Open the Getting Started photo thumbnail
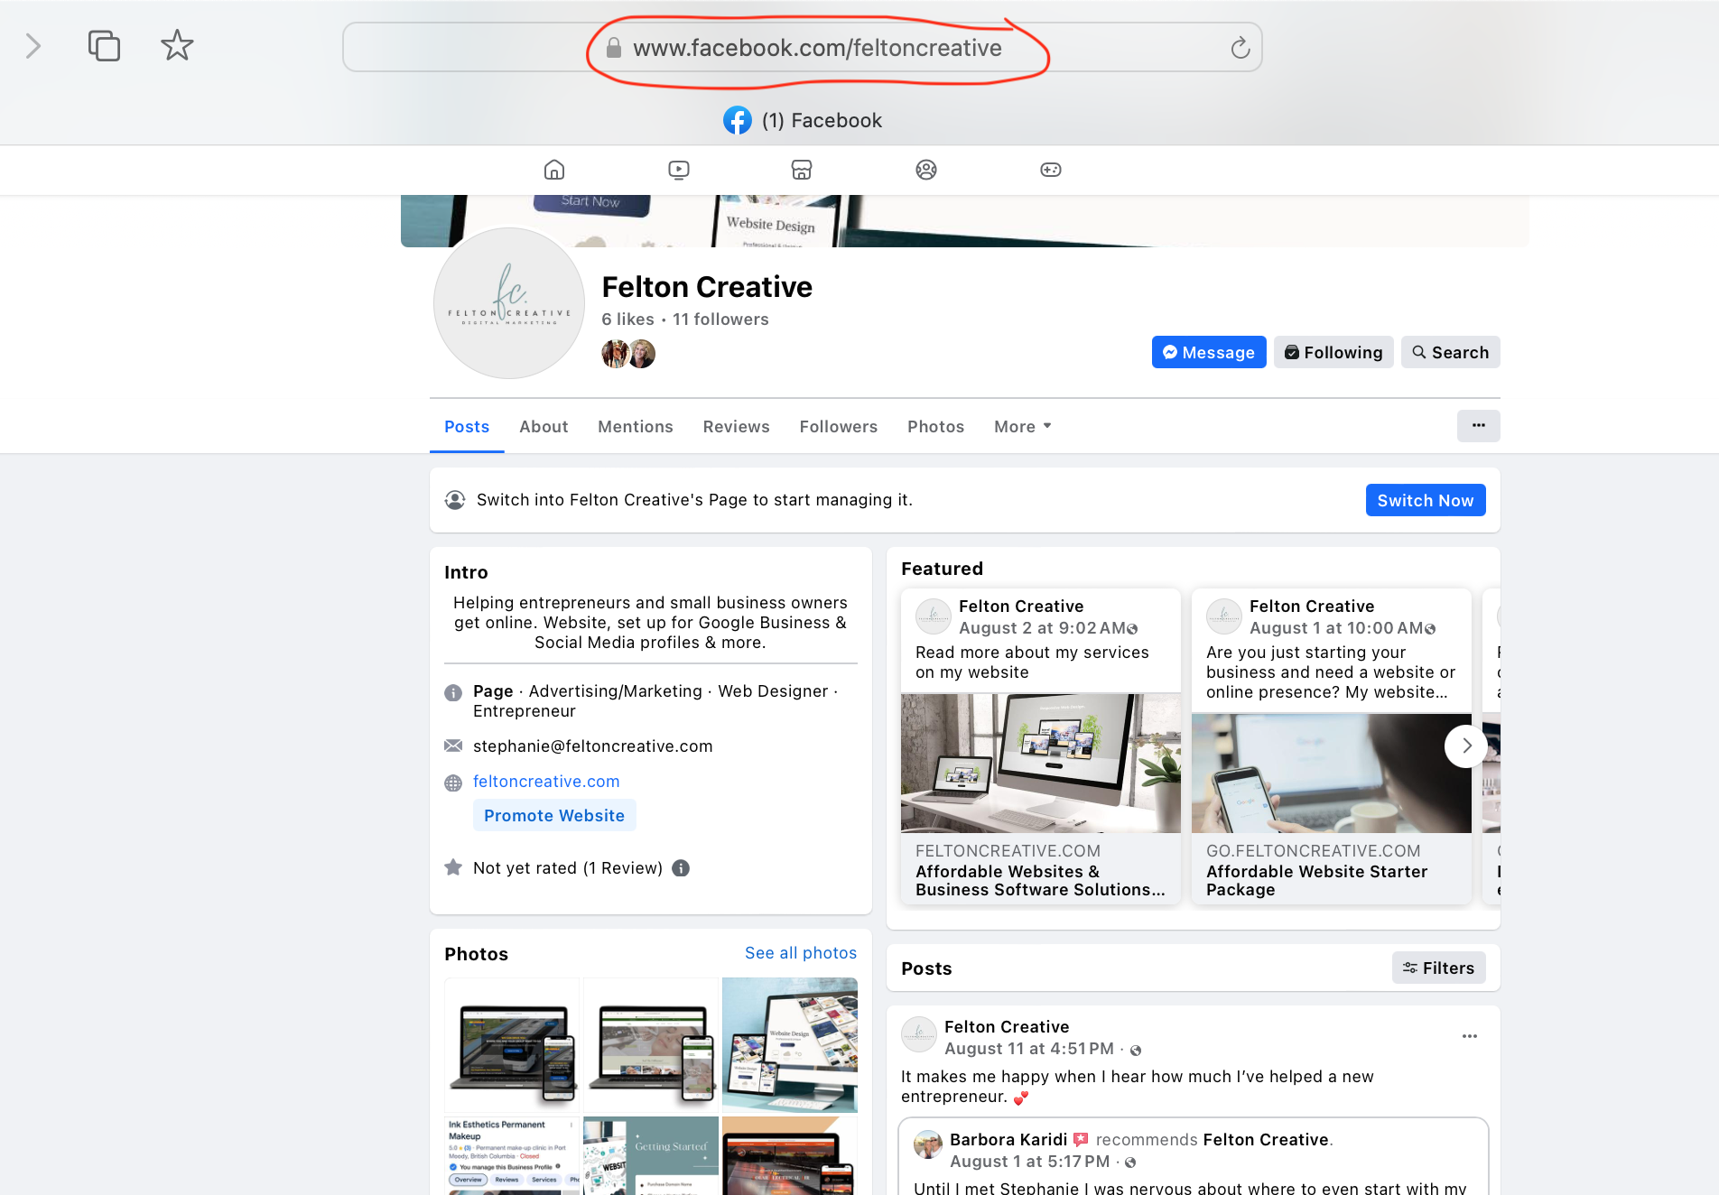1719x1195 pixels. [x=651, y=1155]
